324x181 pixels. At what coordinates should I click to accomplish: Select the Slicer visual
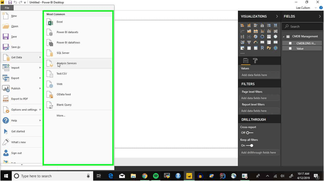242,48
